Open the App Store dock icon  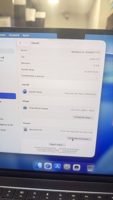pyautogui.click(x=58, y=166)
